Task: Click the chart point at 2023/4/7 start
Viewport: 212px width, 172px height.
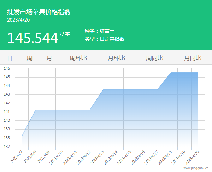Action: point(22,136)
